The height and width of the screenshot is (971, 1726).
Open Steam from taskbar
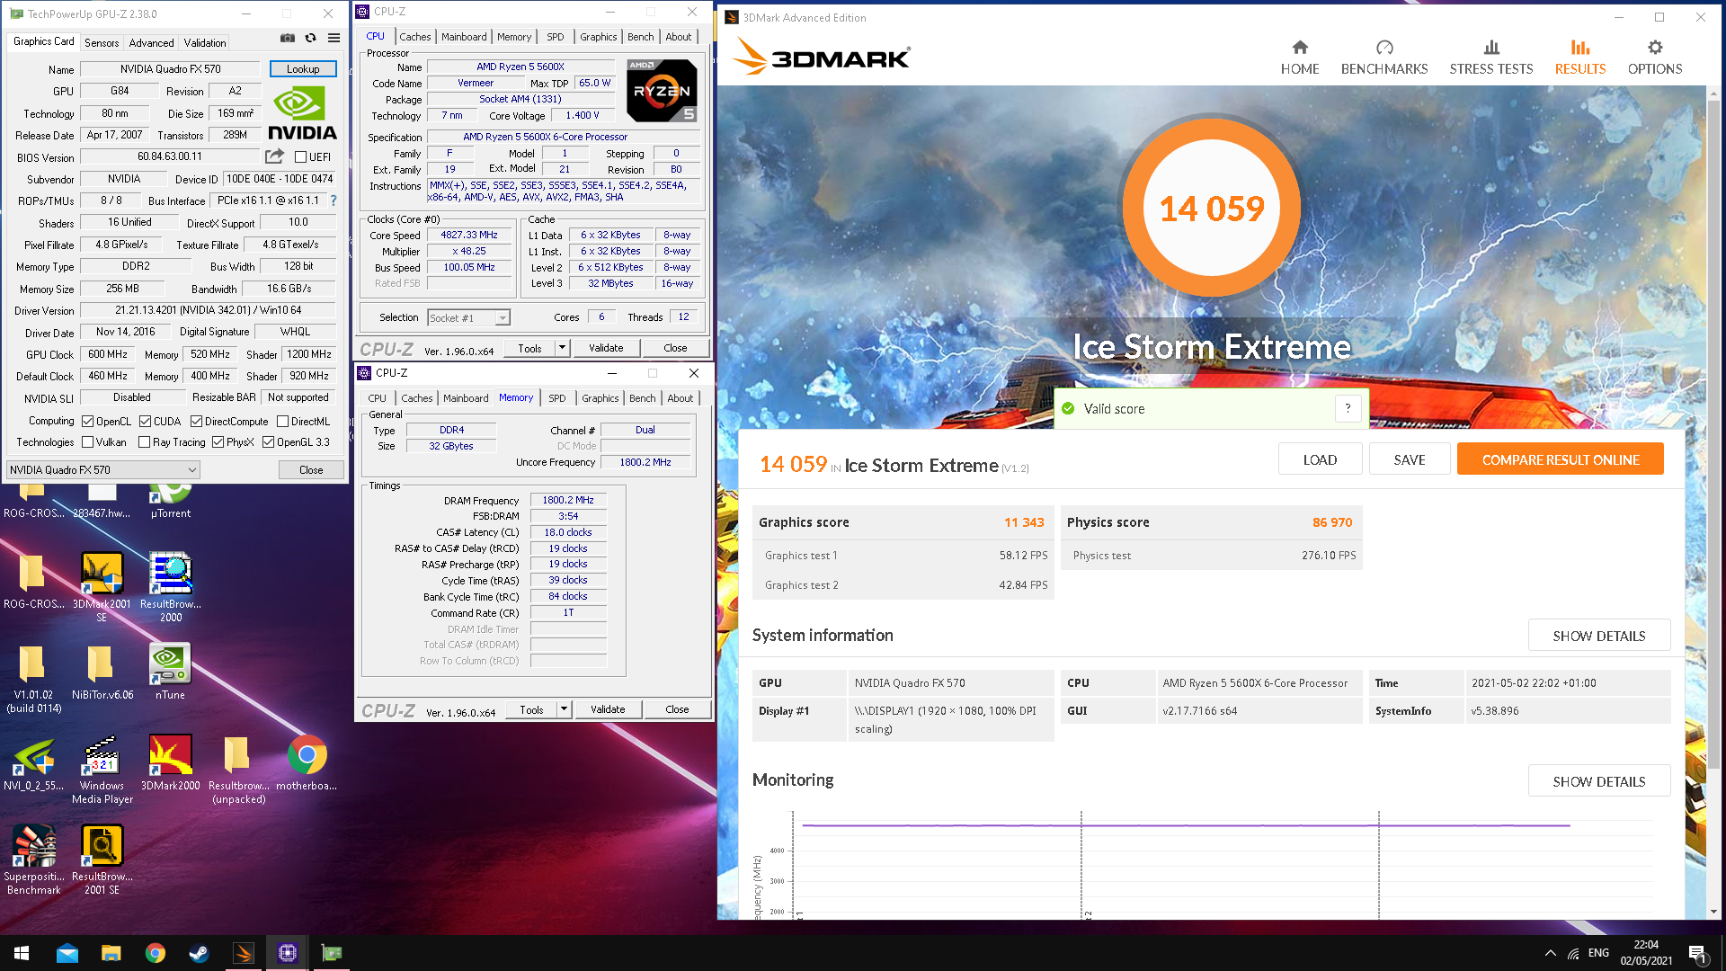click(199, 953)
